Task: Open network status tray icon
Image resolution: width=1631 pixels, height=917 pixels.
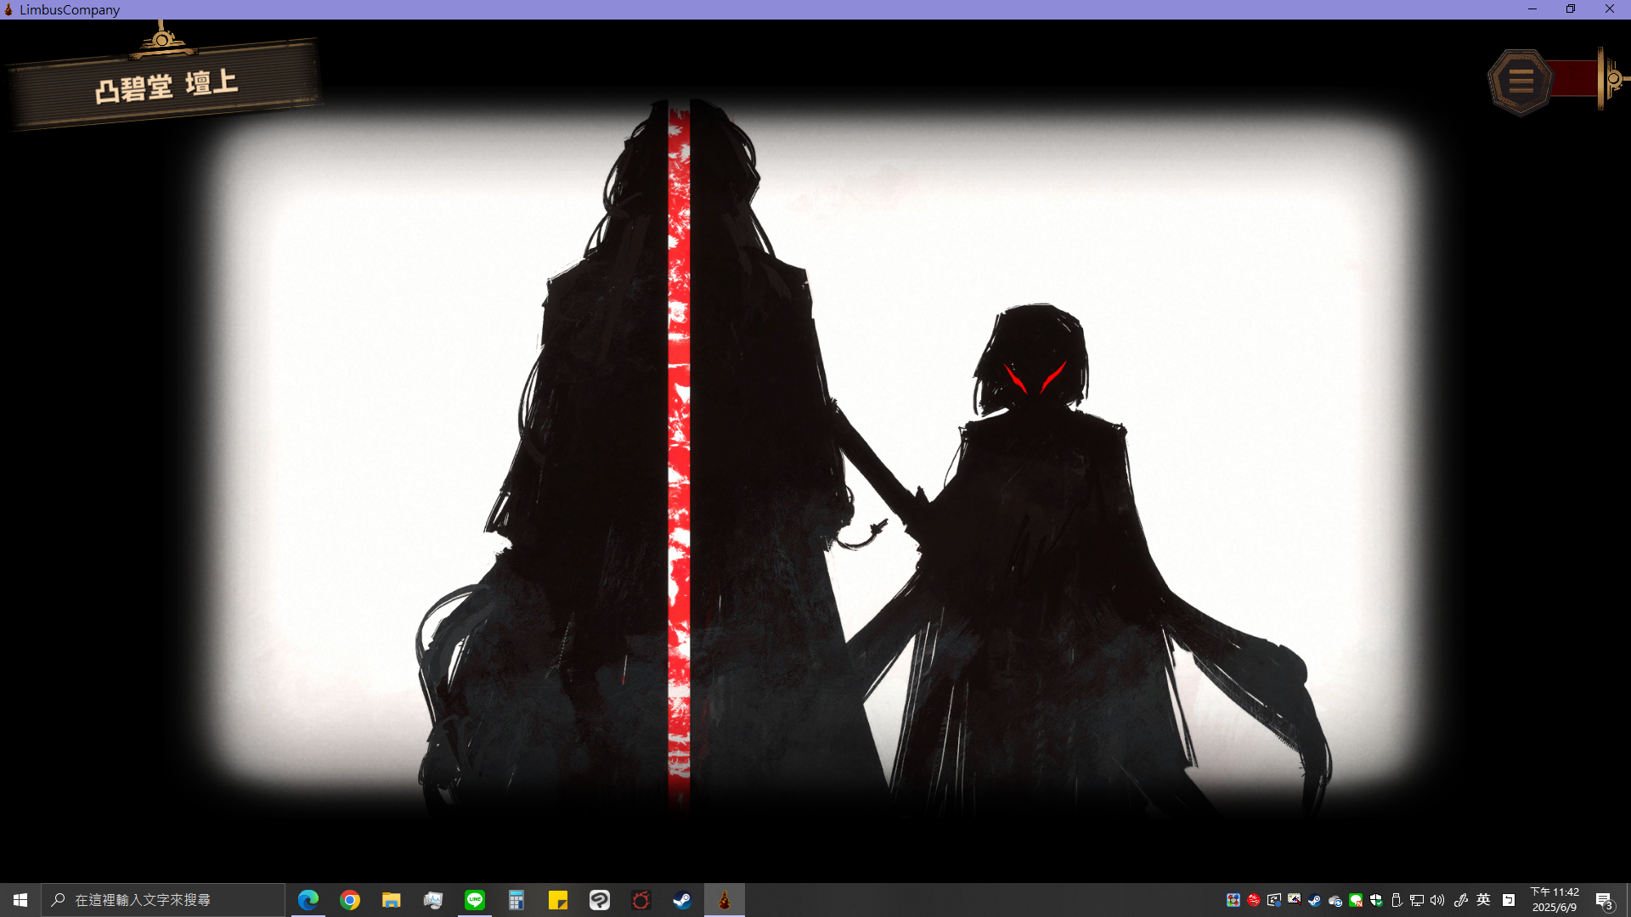Action: 1417,900
